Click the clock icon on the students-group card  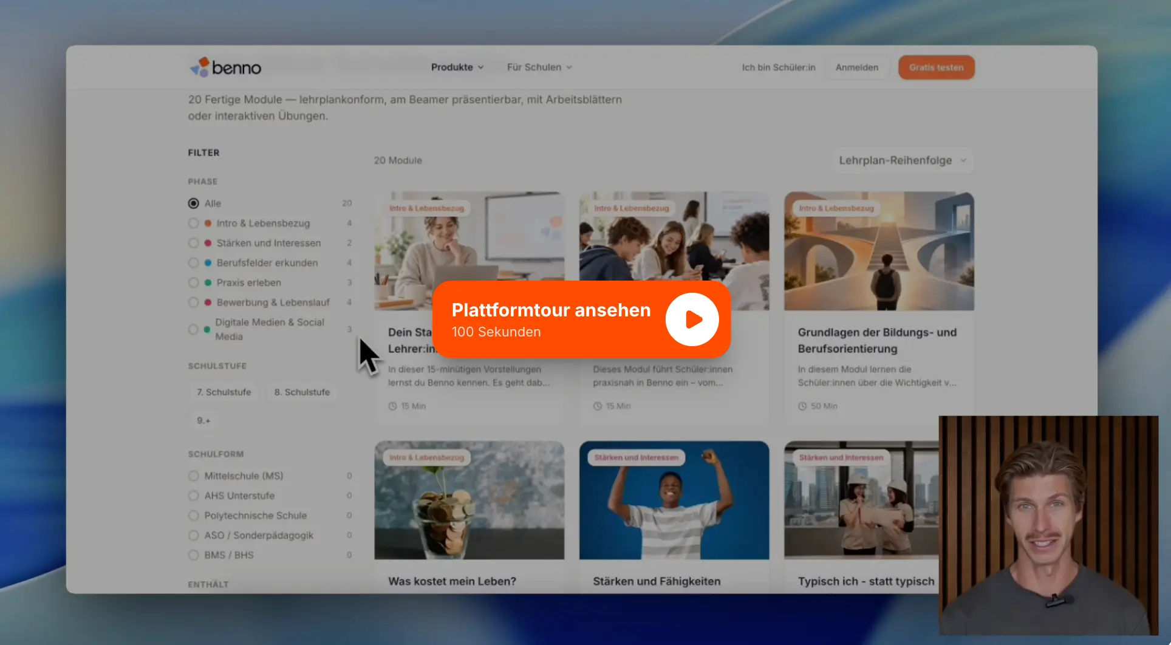598,406
